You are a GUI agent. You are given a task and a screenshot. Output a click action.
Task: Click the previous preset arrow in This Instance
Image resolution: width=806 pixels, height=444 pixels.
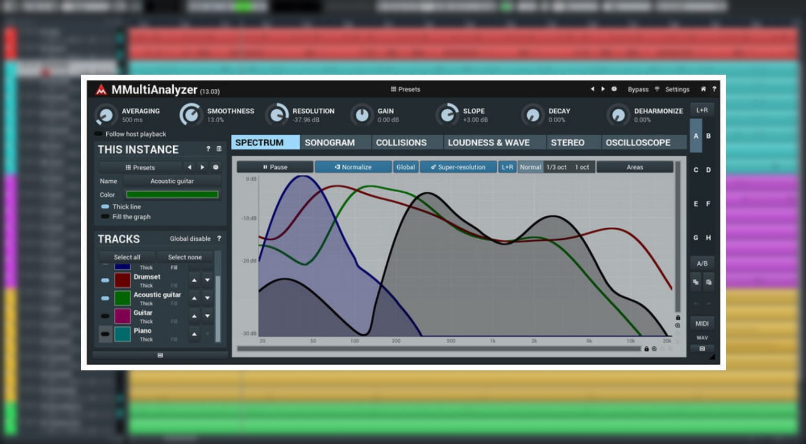coord(189,167)
